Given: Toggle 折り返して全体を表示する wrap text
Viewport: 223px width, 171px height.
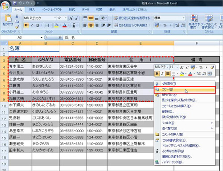Looking at the screenshot, I should coord(132,18).
